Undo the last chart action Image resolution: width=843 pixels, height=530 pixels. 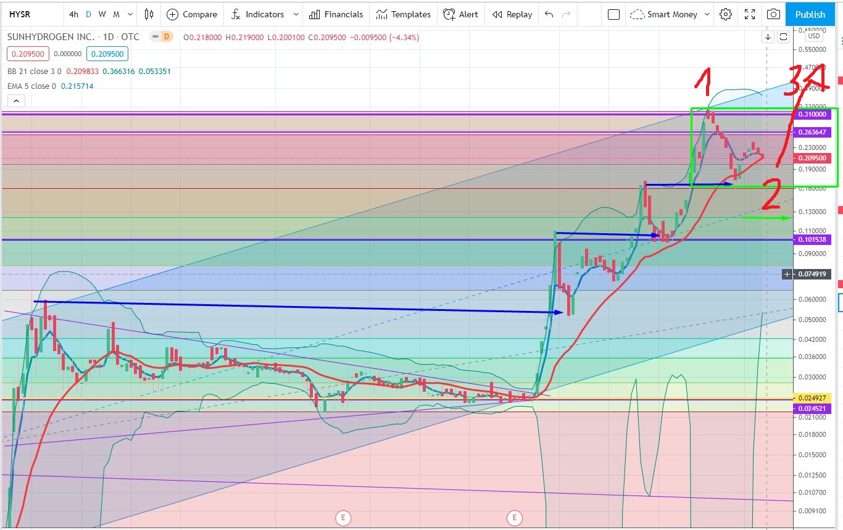click(549, 14)
